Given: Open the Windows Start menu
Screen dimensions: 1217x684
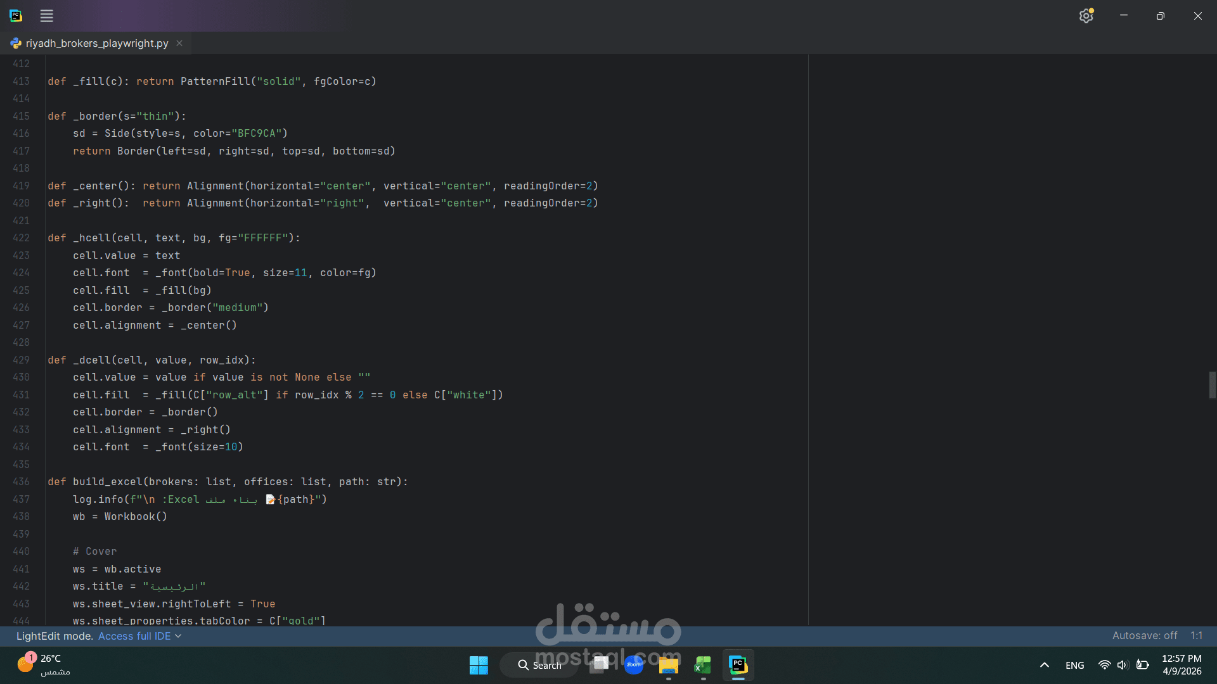Looking at the screenshot, I should coord(479,665).
